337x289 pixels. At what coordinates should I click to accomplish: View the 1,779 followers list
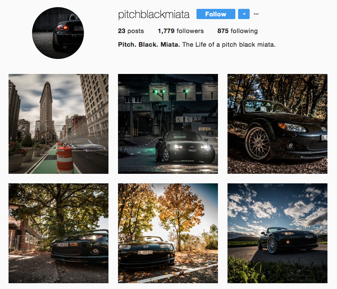tap(181, 31)
